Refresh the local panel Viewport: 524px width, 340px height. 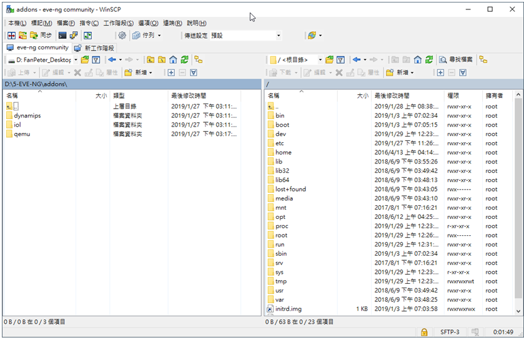pyautogui.click(x=184, y=60)
